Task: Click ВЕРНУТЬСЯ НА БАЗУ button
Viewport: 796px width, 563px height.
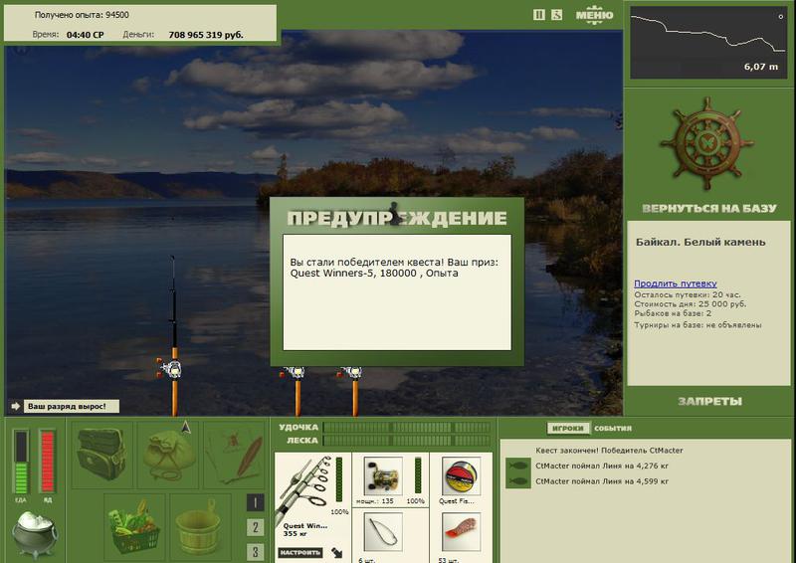Action: pyautogui.click(x=709, y=208)
